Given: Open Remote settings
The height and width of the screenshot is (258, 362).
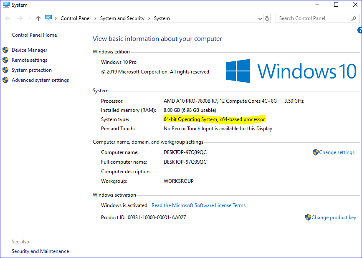Looking at the screenshot, I should [x=29, y=60].
